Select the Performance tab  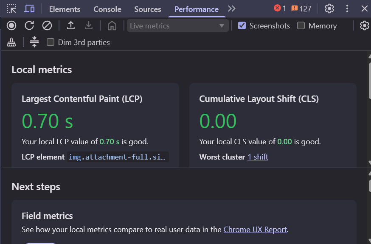click(197, 9)
